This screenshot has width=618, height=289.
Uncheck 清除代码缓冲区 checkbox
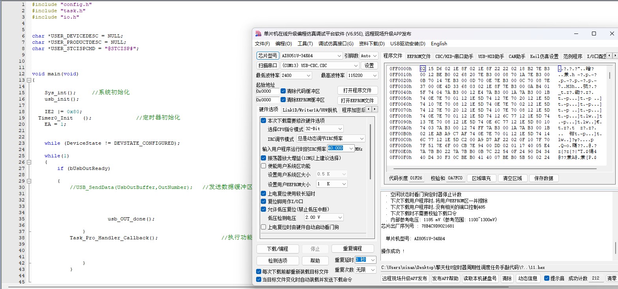[283, 91]
